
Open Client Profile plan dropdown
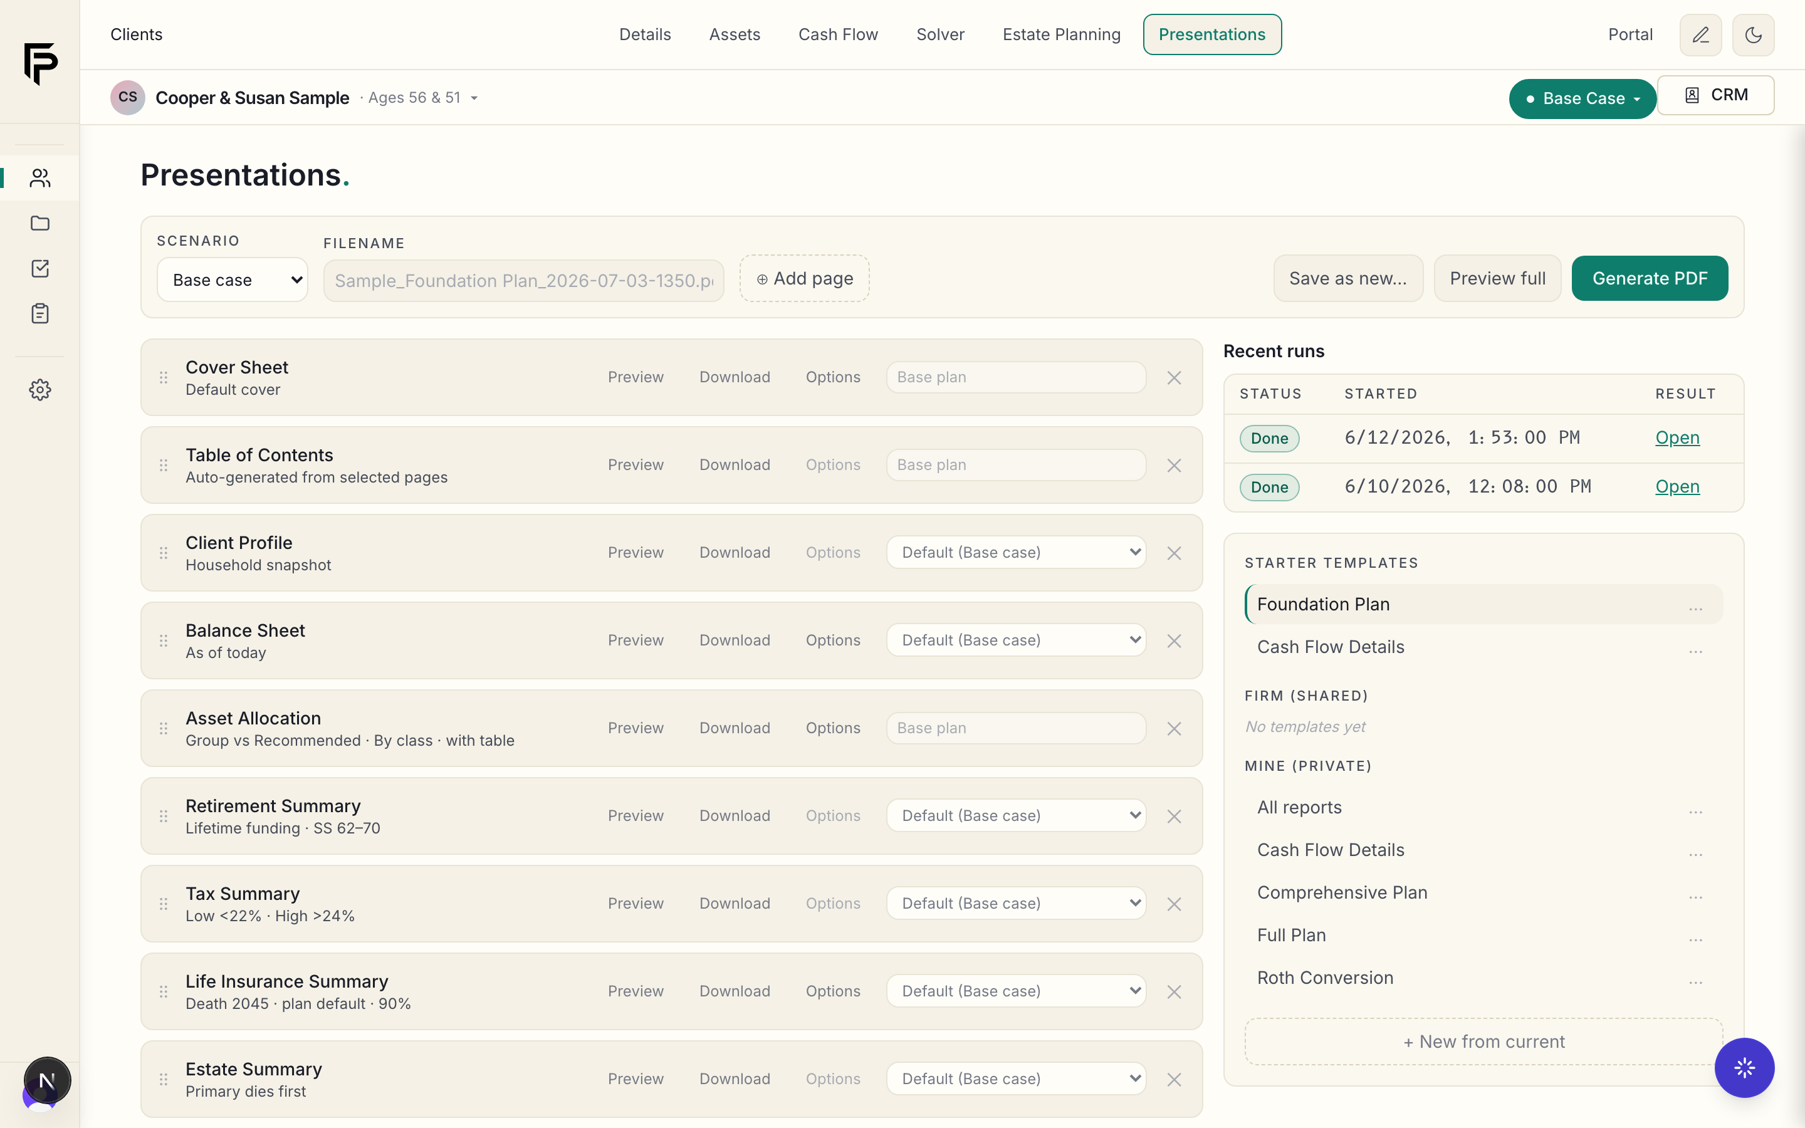1016,553
